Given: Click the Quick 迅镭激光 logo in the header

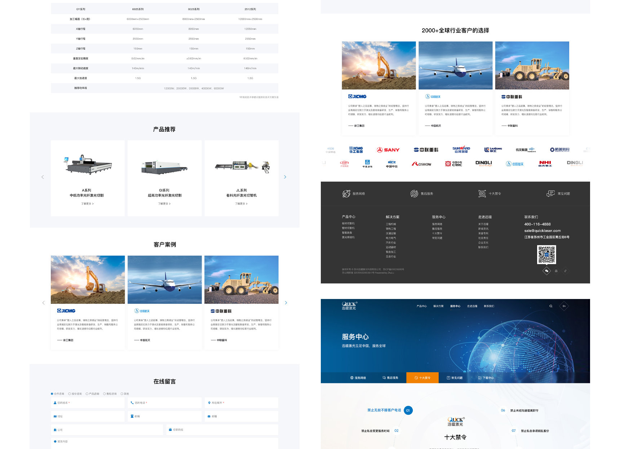Looking at the screenshot, I should coord(349,306).
